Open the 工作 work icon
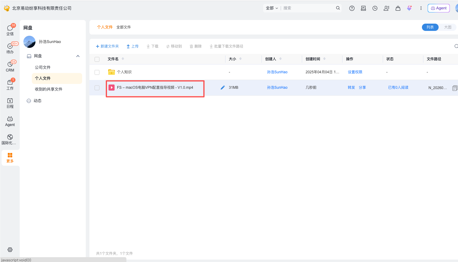This screenshot has height=262, width=458. (x=10, y=82)
